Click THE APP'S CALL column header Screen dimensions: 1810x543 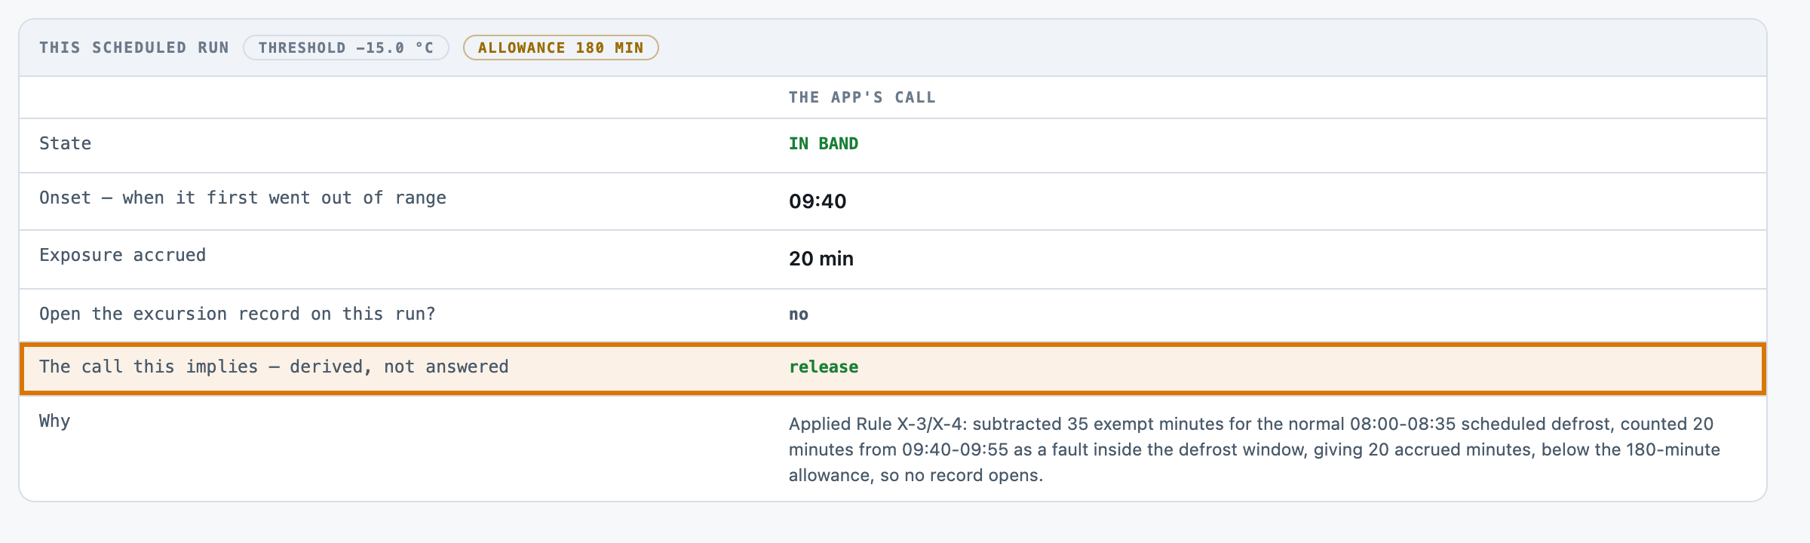coord(862,97)
